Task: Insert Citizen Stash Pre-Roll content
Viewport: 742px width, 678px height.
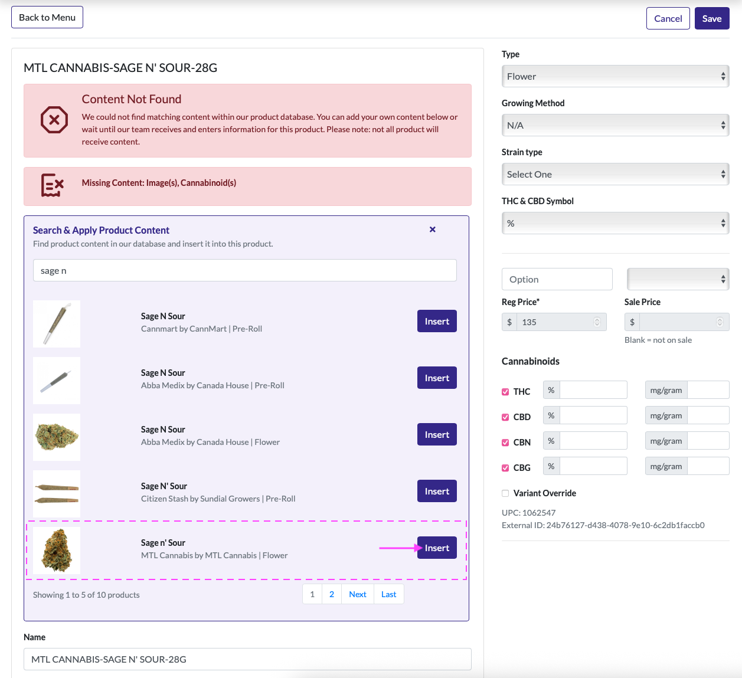Action: pyautogui.click(x=437, y=491)
